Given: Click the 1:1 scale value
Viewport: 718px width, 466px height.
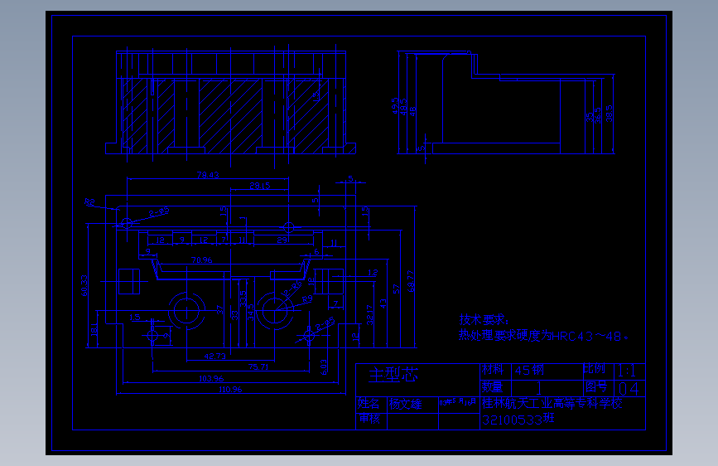Looking at the screenshot, I should [627, 371].
